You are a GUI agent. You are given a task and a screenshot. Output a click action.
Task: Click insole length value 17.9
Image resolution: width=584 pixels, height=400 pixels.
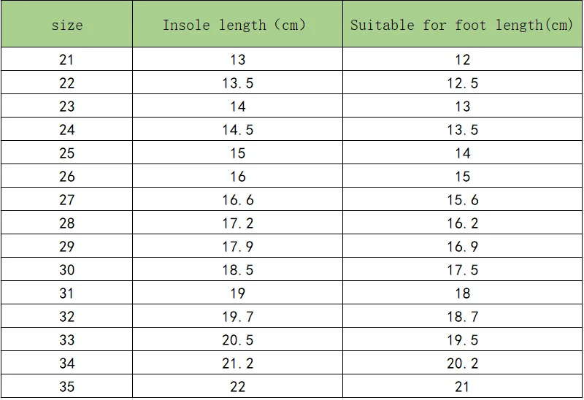click(237, 247)
